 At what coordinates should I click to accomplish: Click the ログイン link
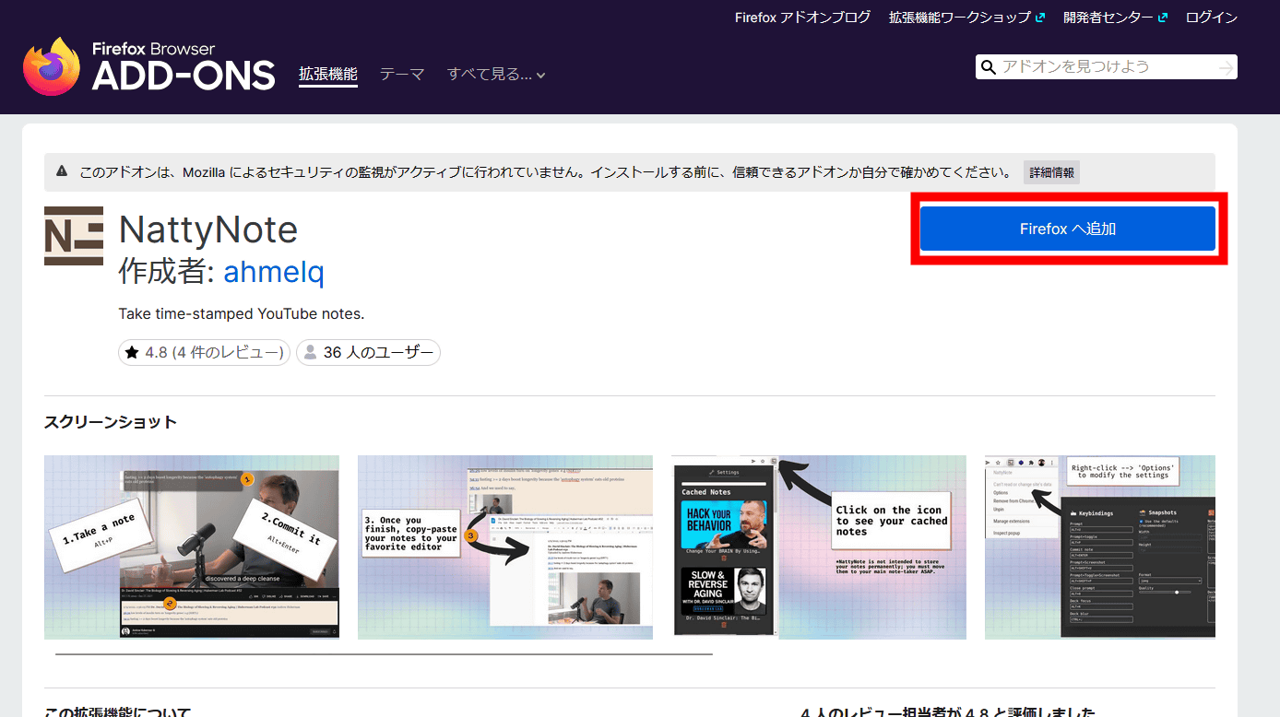(x=1211, y=18)
